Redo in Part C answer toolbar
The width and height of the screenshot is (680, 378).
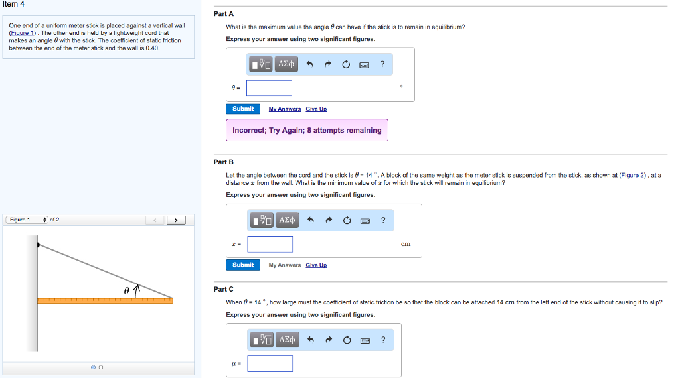point(329,340)
